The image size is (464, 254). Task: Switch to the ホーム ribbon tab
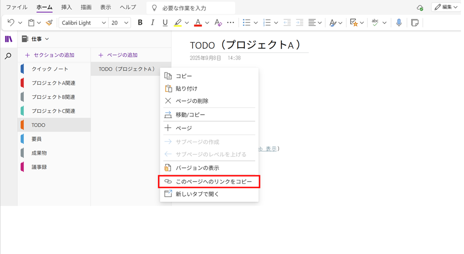(45, 7)
